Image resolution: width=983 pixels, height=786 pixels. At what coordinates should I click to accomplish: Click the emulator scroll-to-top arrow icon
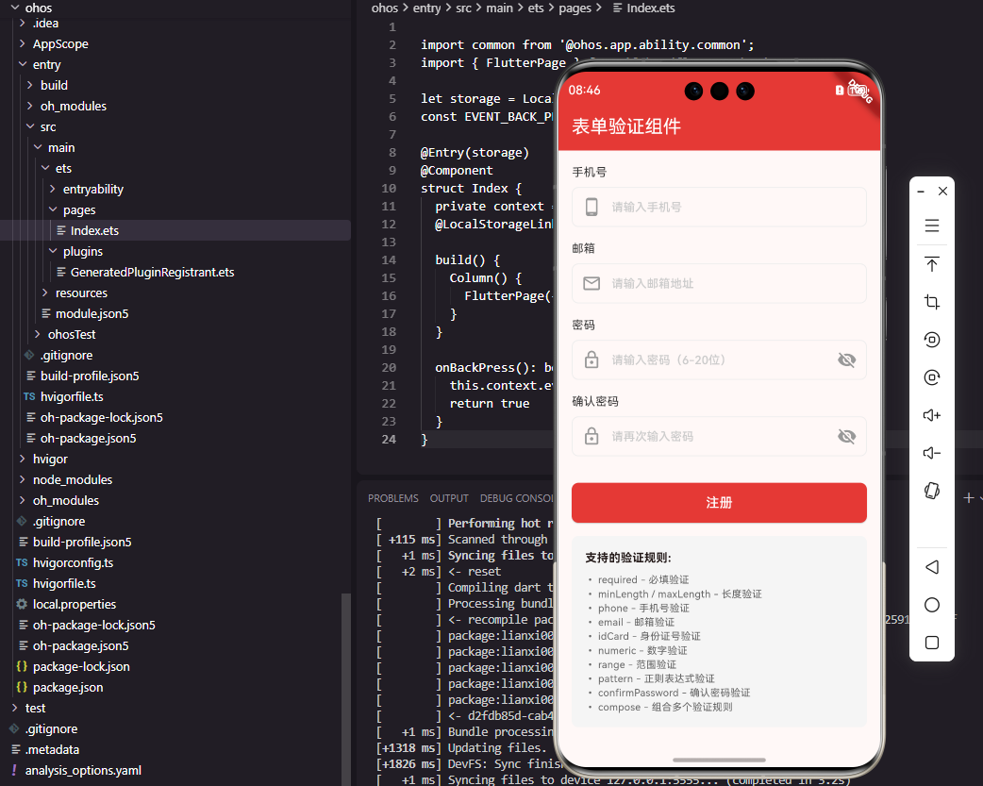[932, 264]
